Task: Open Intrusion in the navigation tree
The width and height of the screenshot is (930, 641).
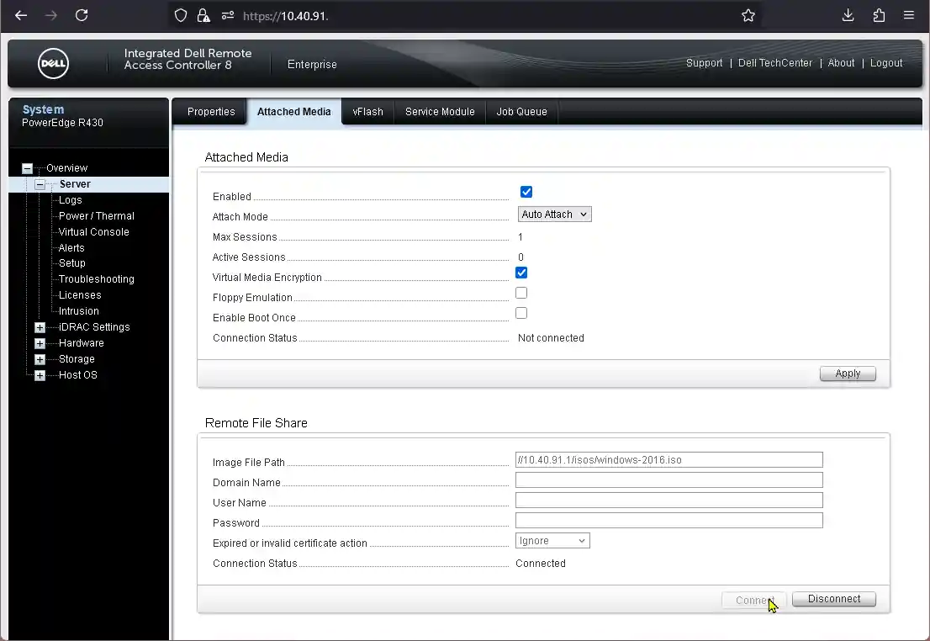Action: (79, 311)
